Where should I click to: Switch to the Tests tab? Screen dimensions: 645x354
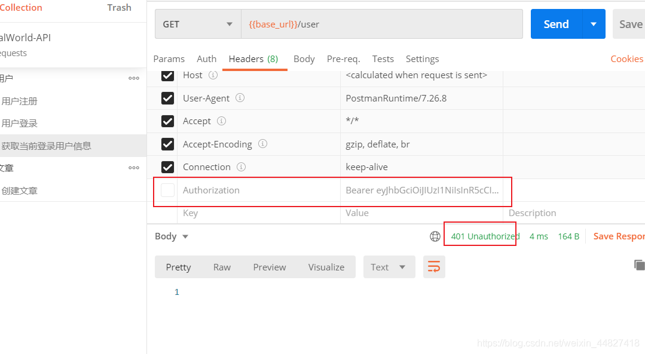(383, 59)
